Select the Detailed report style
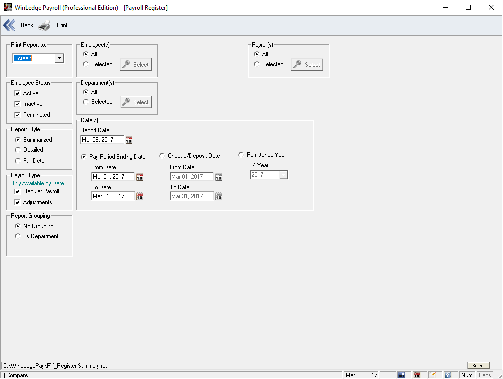The width and height of the screenshot is (503, 379). 18,150
